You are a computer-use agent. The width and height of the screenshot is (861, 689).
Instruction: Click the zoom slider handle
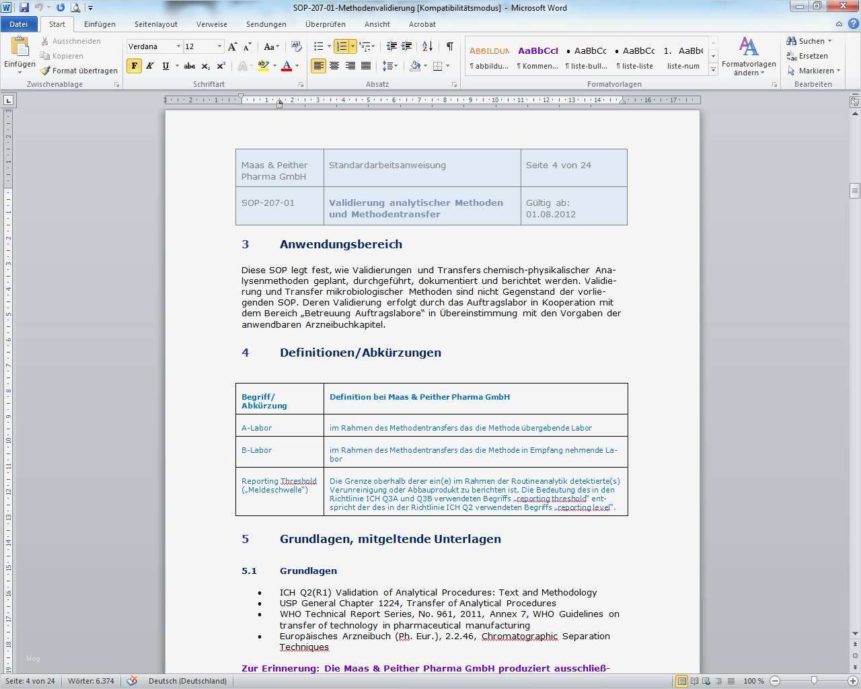tap(815, 681)
